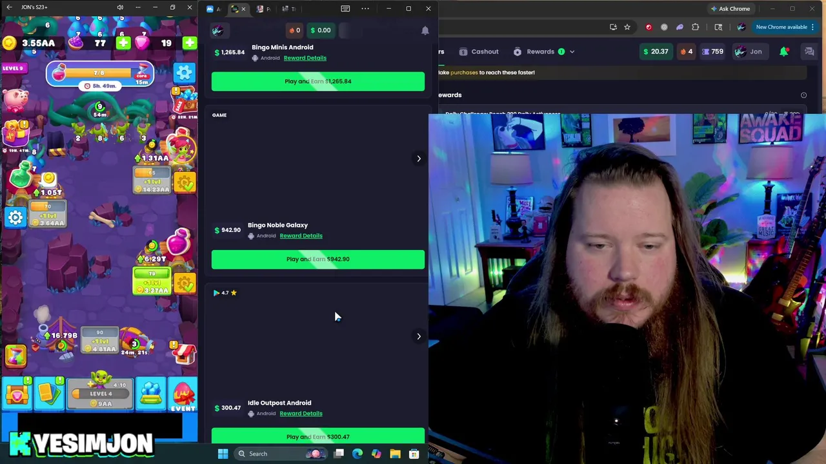The height and width of the screenshot is (464, 826).
Task: Advance the Idle Outpost image carousel arrow
Action: 419,336
